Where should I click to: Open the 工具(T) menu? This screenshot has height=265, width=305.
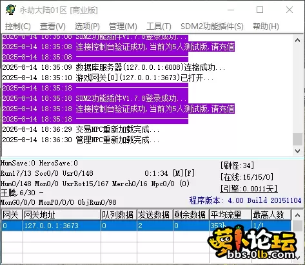(x=159, y=26)
